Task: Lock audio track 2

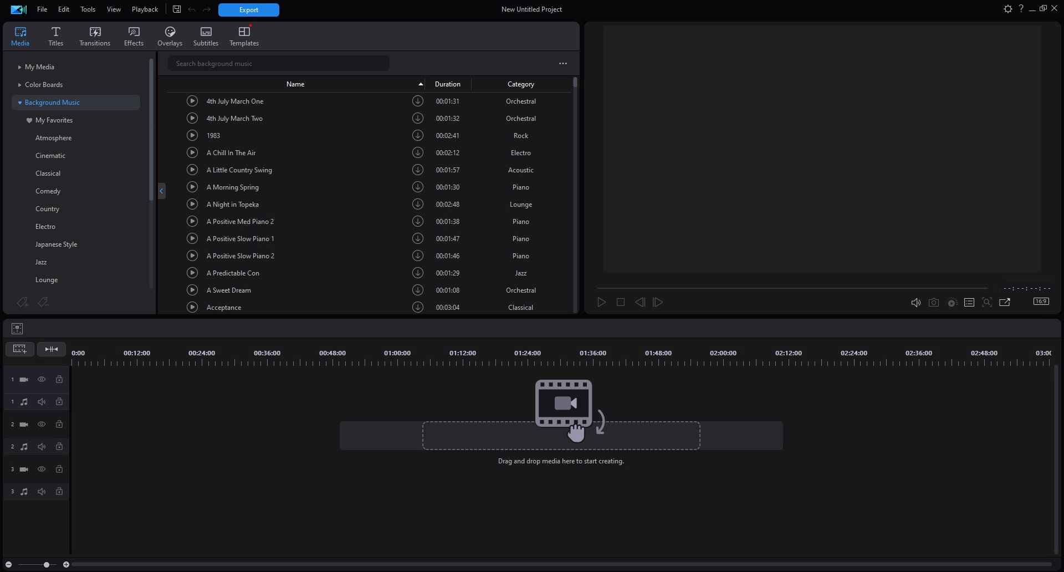Action: click(59, 447)
